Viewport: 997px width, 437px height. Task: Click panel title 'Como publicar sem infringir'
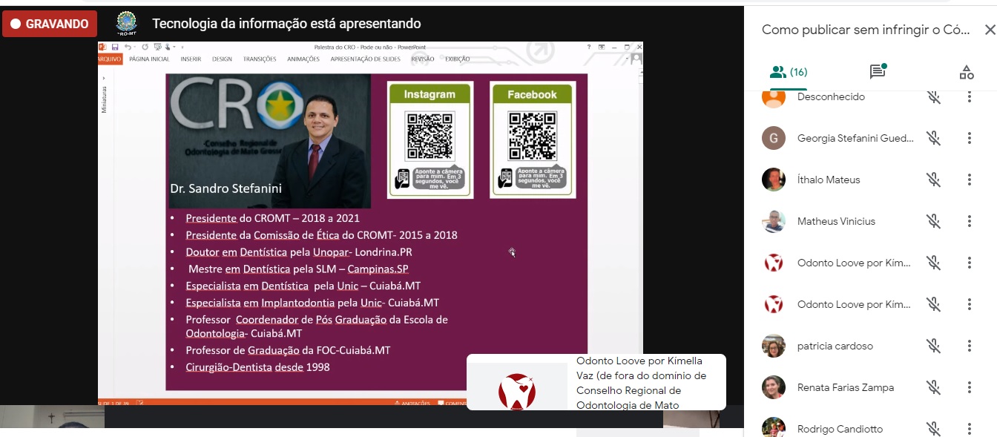pyautogui.click(x=866, y=30)
